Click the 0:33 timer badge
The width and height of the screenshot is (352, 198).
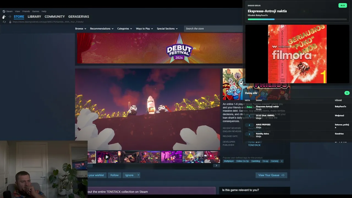tap(343, 5)
